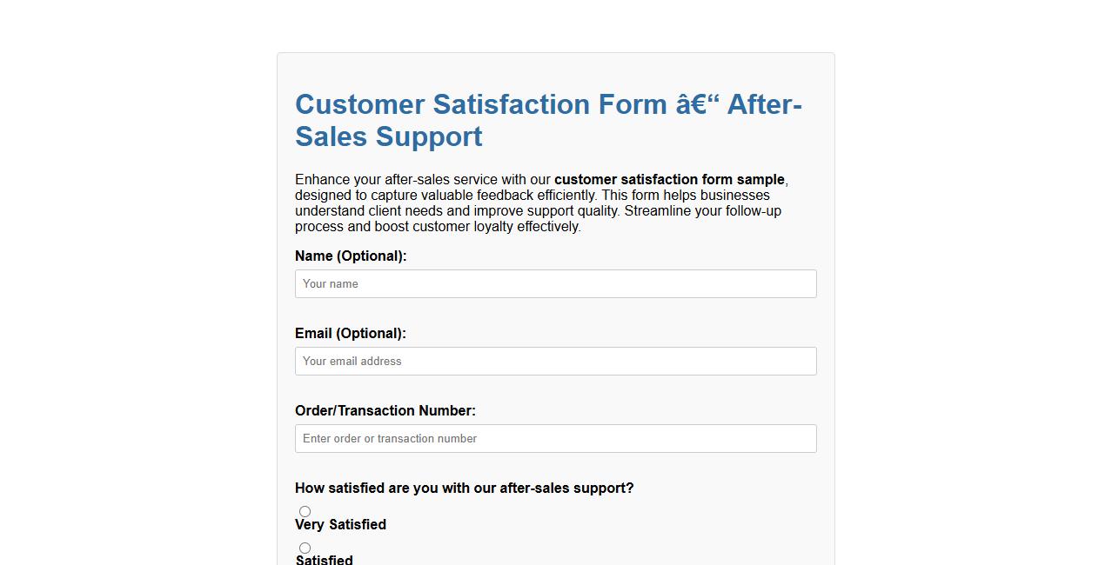Click the Your name placeholder text
The image size is (1112, 565).
click(x=329, y=283)
